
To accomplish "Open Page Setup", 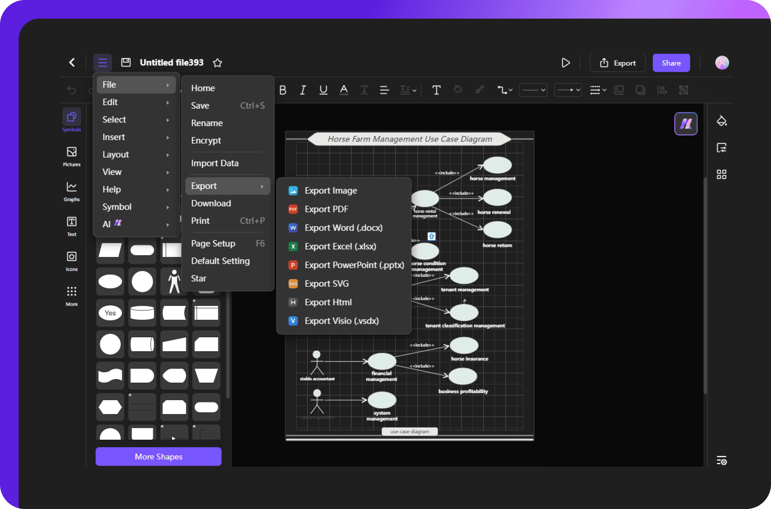I will pyautogui.click(x=228, y=243).
